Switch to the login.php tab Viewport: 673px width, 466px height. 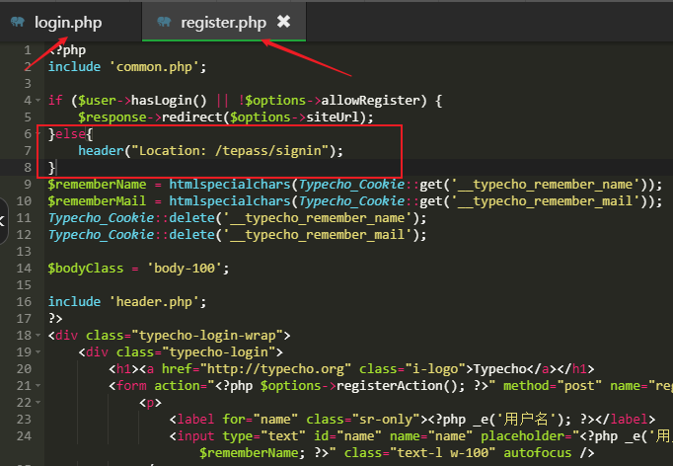coord(67,22)
